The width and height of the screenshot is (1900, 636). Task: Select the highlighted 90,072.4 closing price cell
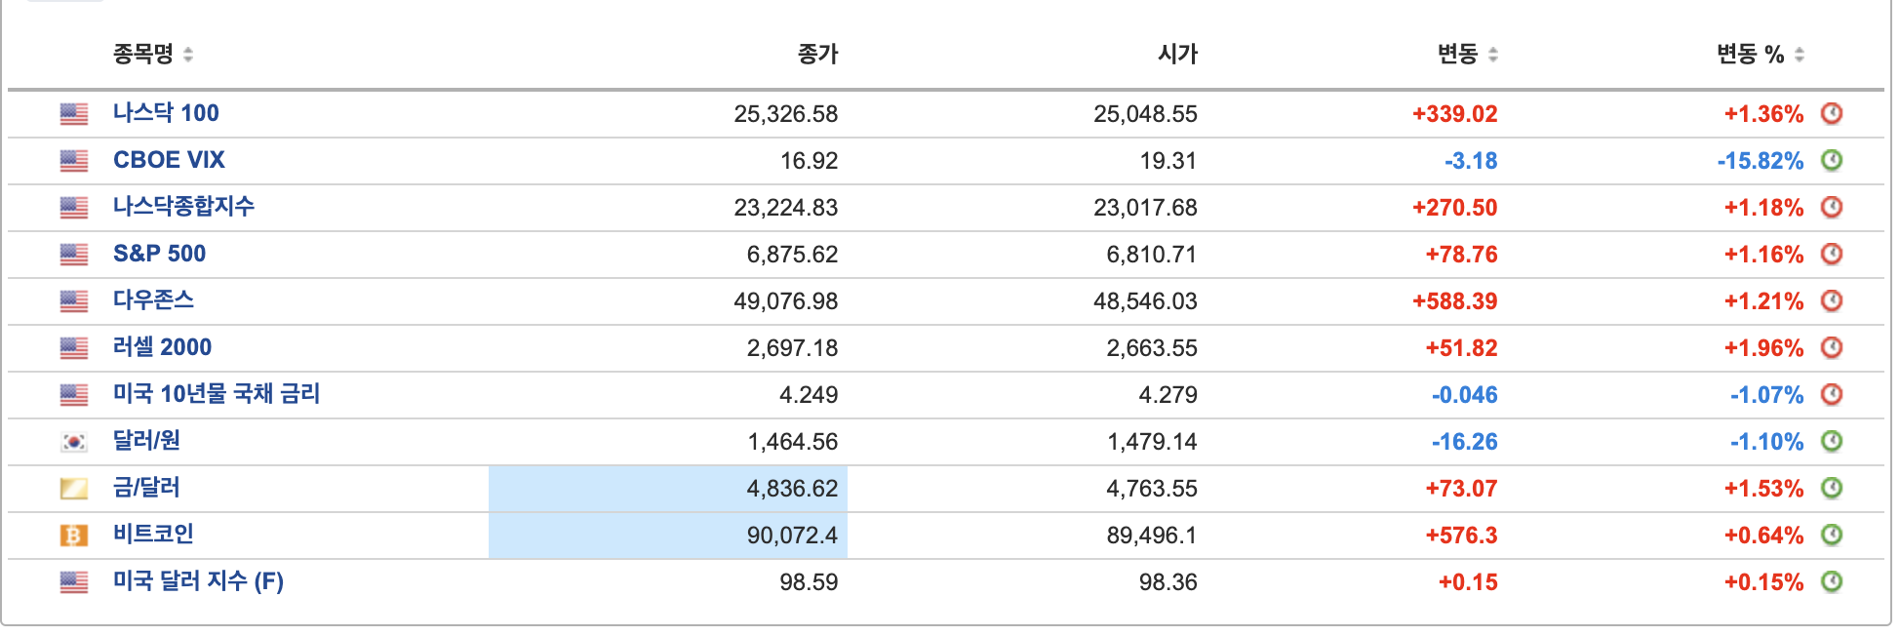click(x=668, y=536)
